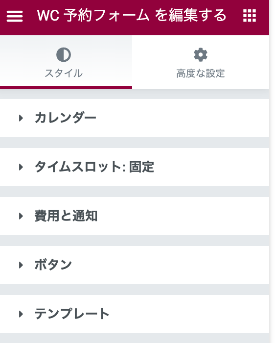Open the hamburger menu in the header
This screenshot has width=275, height=343.
[x=15, y=16]
